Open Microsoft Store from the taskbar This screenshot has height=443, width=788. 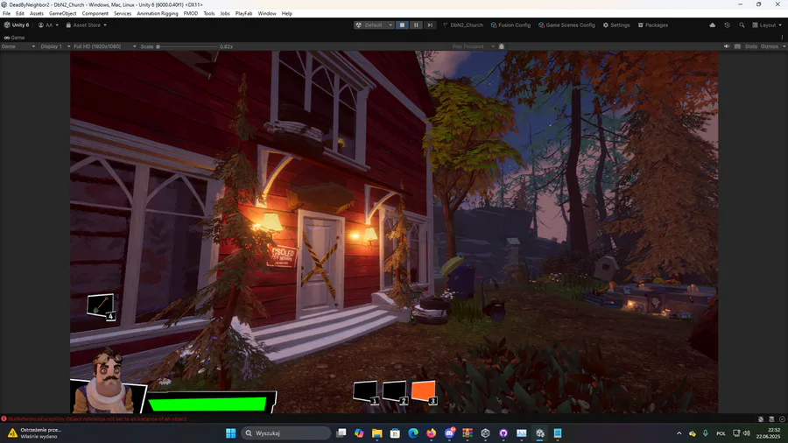pyautogui.click(x=395, y=433)
